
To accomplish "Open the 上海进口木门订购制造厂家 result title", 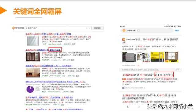I will pos(43,50).
